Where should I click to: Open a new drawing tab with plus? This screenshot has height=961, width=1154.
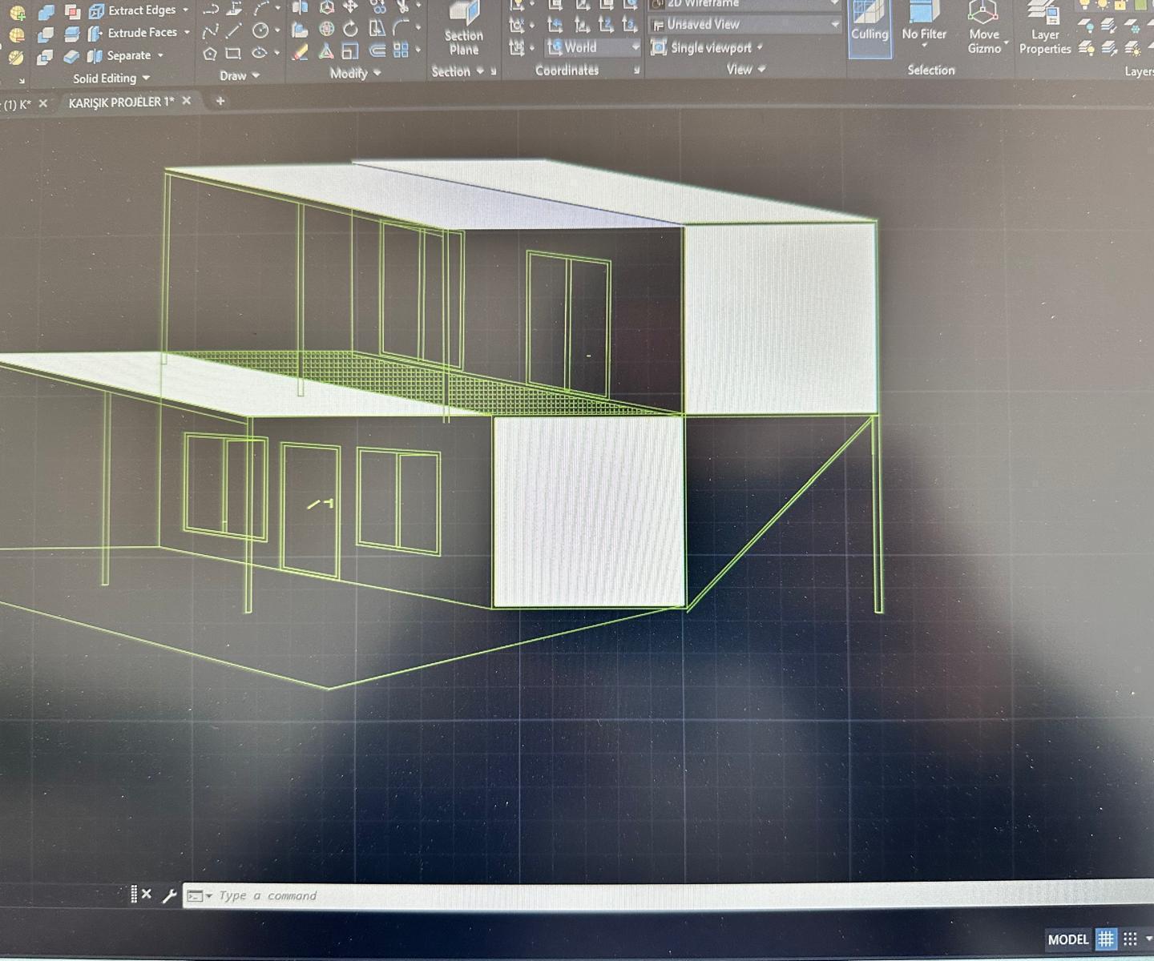(220, 102)
